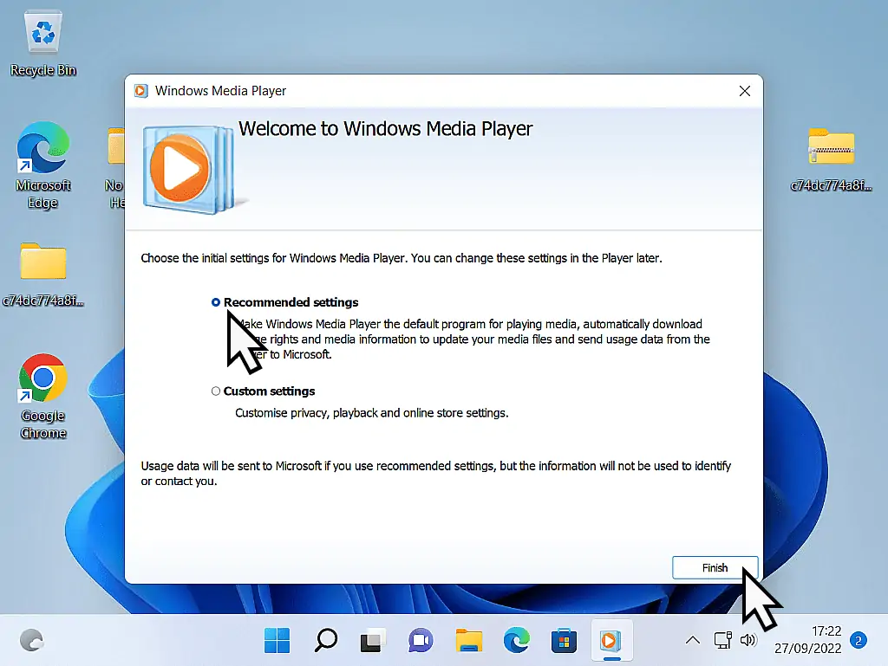Open Microsoft Store from the taskbar

563,640
